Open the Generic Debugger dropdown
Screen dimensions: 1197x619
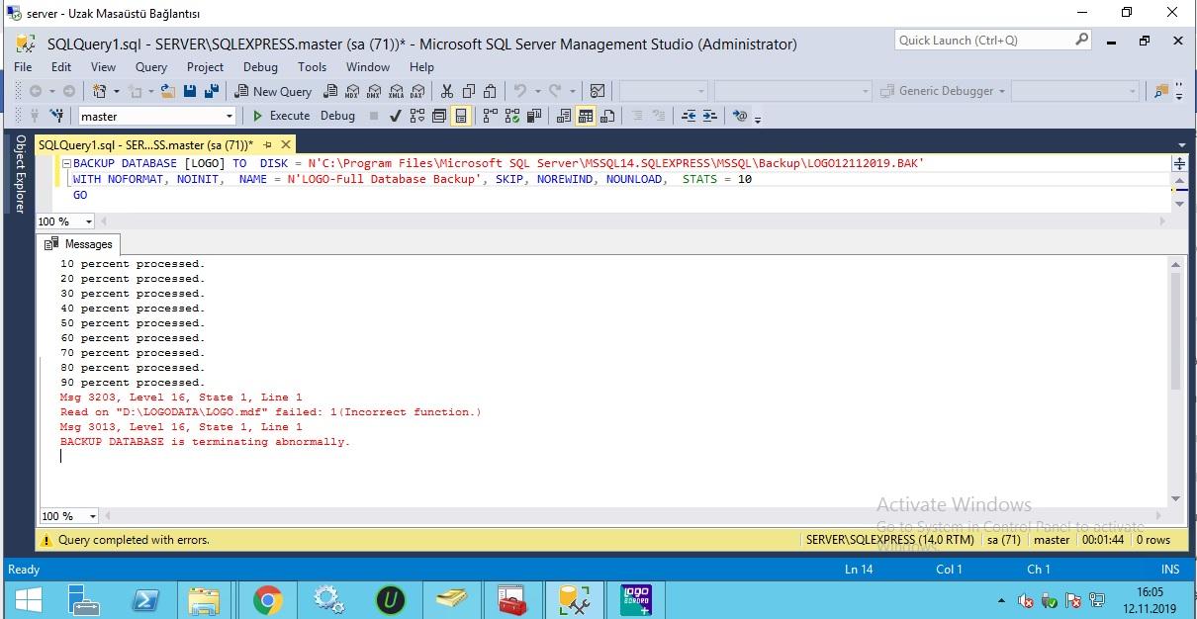pyautogui.click(x=1001, y=91)
